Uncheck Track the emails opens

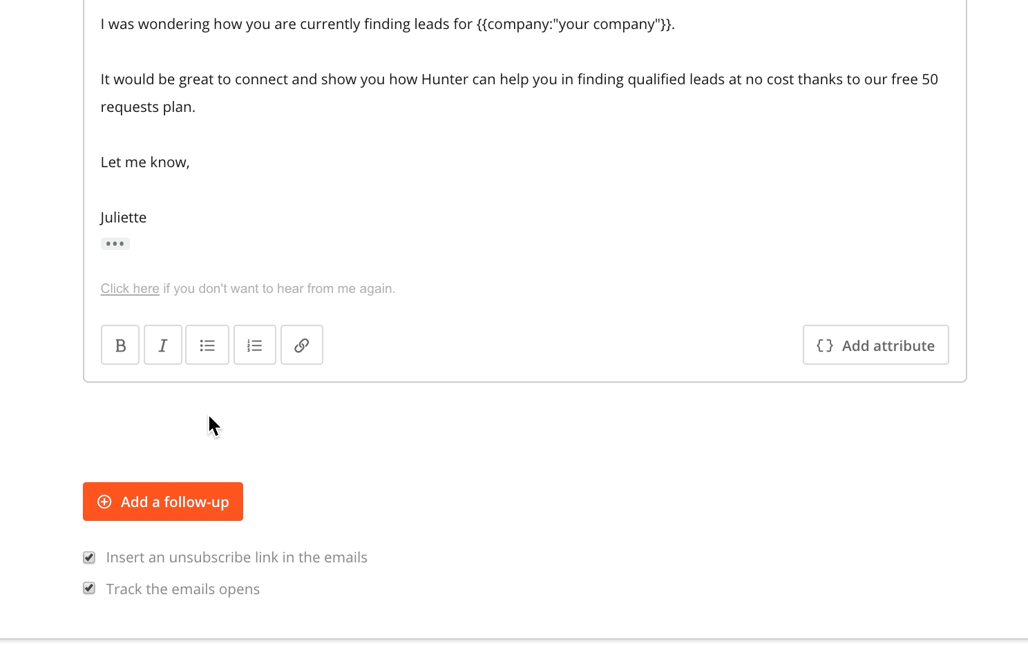[88, 589]
